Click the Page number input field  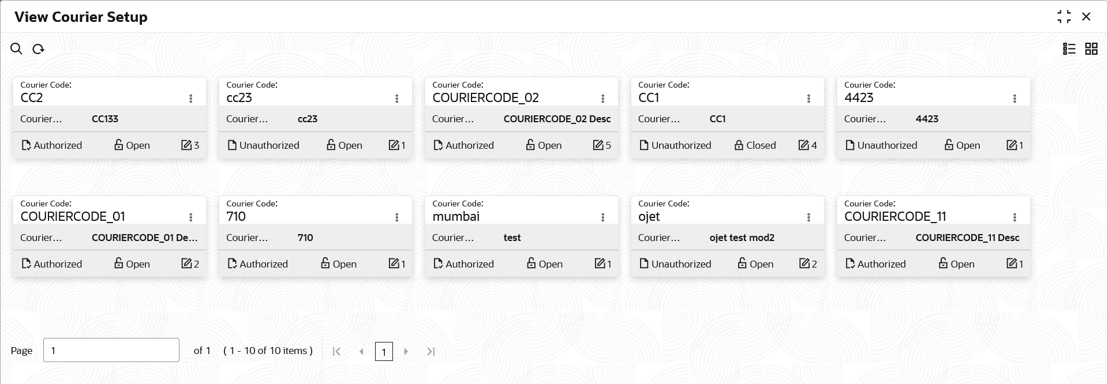click(111, 350)
